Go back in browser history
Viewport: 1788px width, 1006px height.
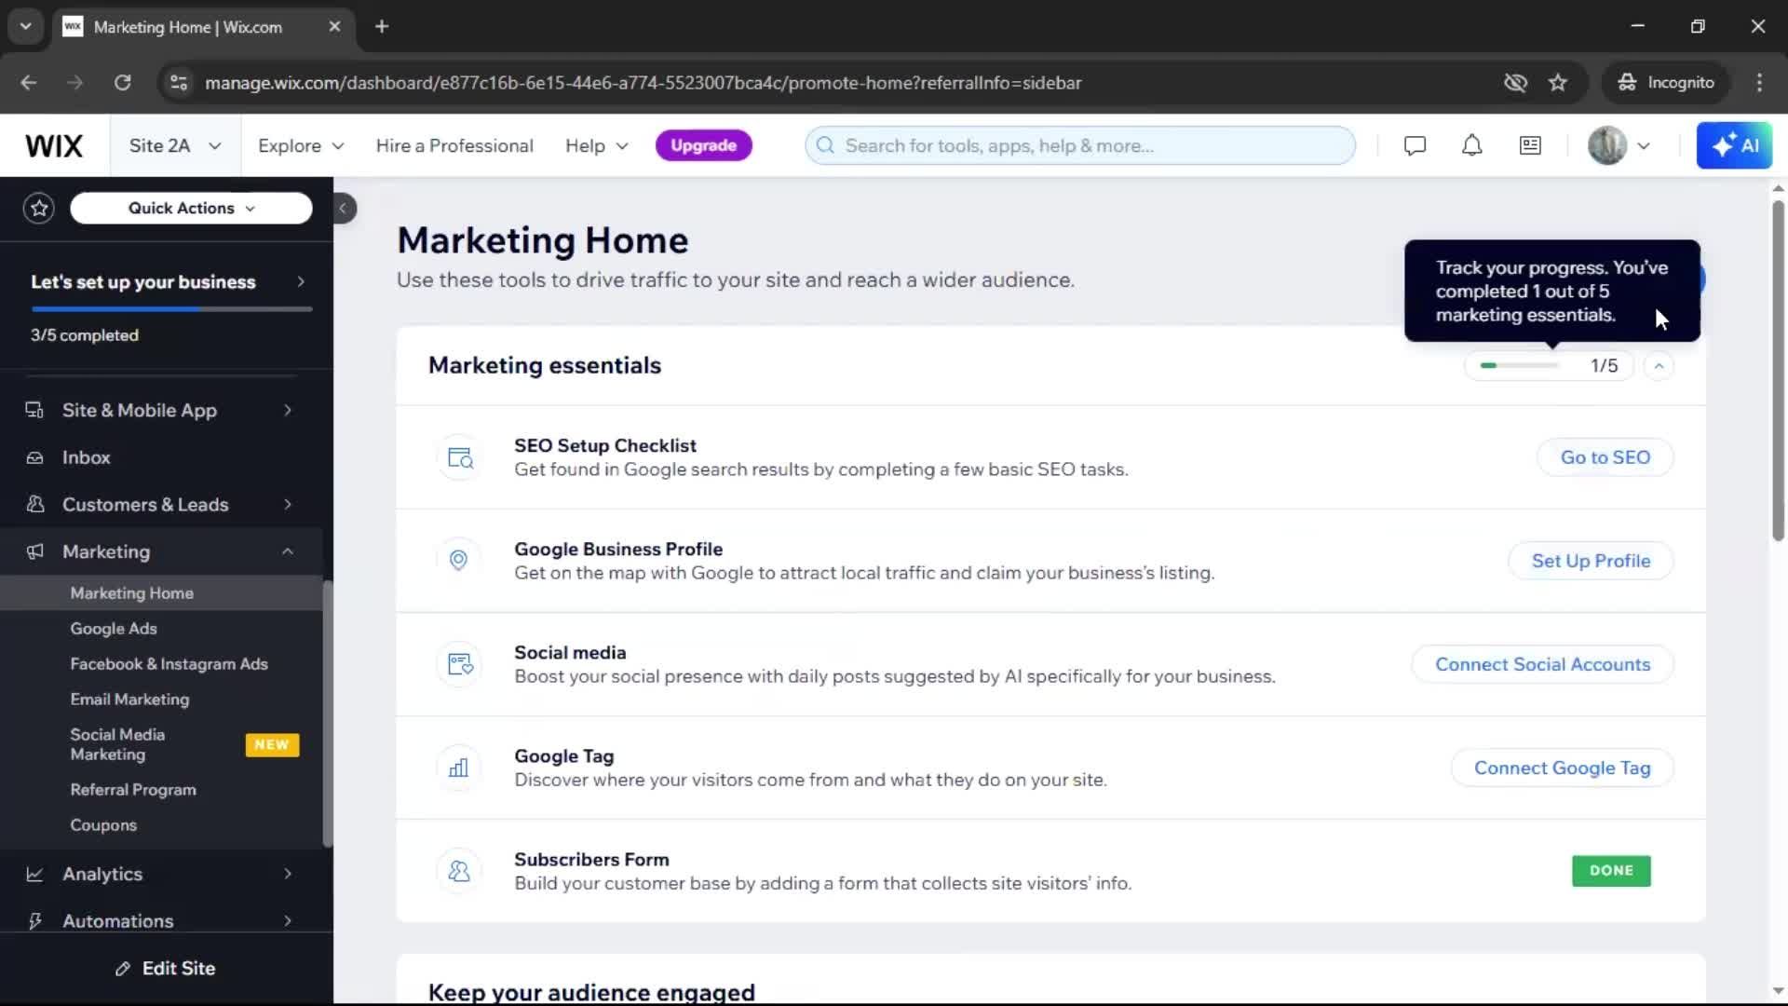pos(29,83)
